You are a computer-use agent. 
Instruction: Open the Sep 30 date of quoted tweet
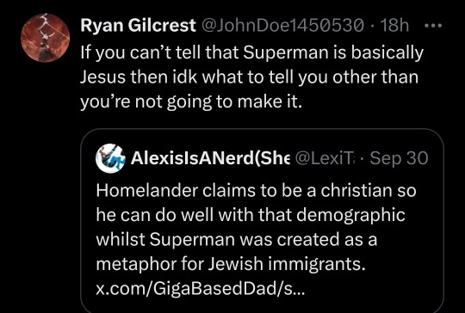point(400,158)
